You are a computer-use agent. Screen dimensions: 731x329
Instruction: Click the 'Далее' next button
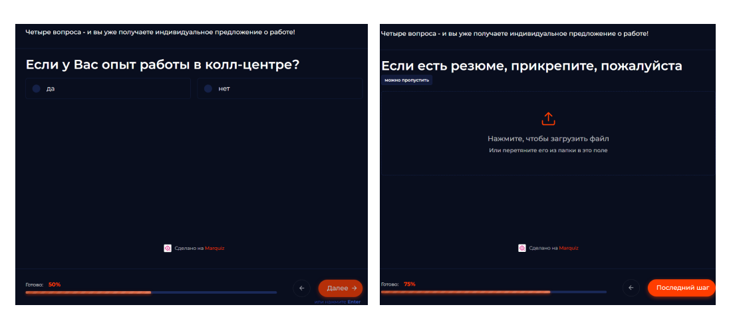341,288
